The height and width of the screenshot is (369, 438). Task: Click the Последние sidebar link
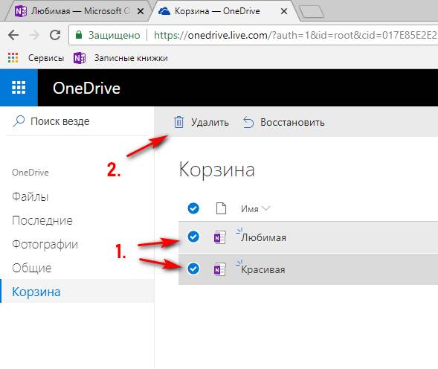42,220
